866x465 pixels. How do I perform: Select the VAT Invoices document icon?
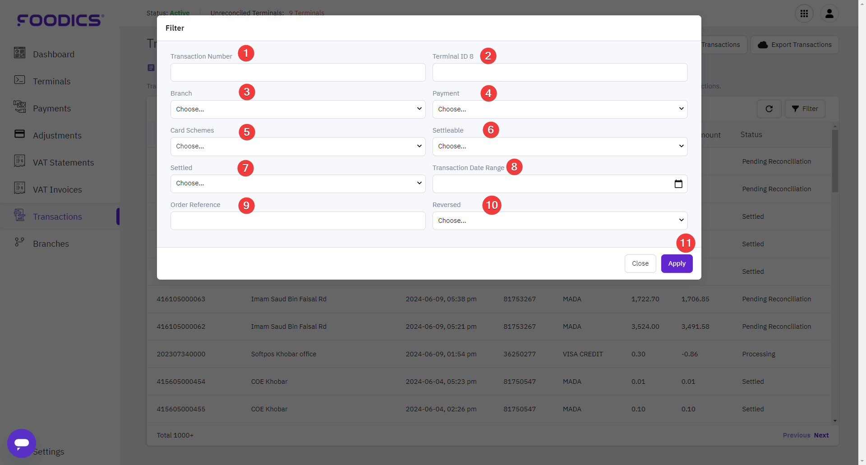[x=19, y=189]
